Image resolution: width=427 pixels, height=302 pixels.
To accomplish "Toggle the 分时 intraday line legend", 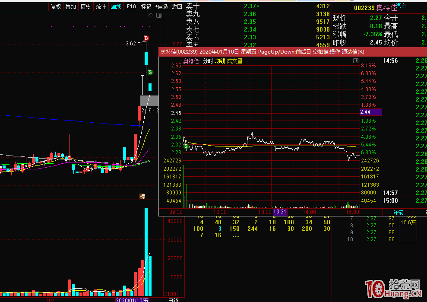I will pyautogui.click(x=208, y=61).
